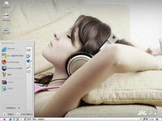Open the top picture icon in start menu right column
162x121 pixels.
(x=28, y=50)
